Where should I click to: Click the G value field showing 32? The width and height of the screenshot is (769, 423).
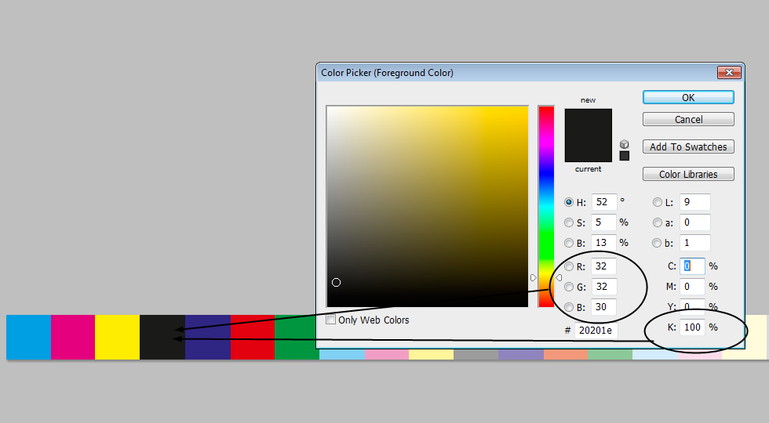(603, 287)
